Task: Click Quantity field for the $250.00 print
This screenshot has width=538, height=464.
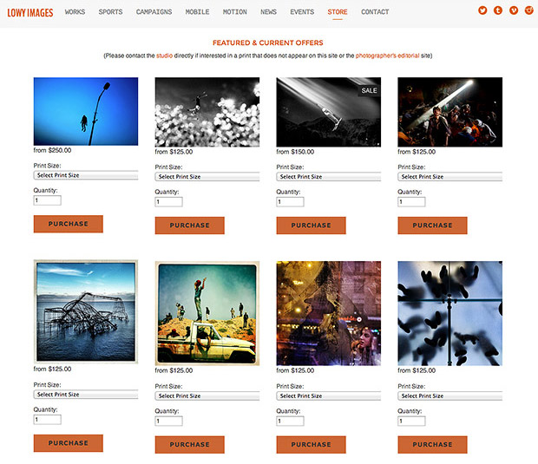Action: (x=47, y=200)
